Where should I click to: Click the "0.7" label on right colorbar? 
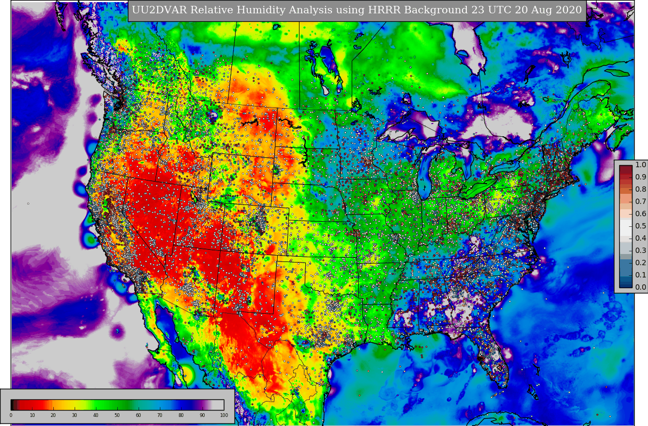(641, 202)
